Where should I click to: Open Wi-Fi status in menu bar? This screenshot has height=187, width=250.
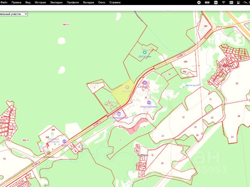223,2
